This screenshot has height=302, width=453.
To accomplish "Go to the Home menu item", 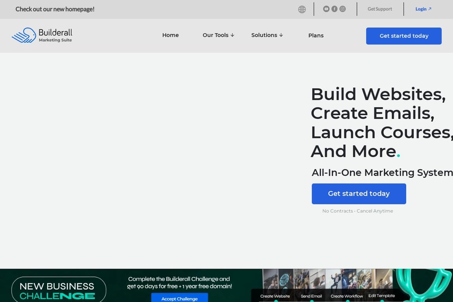I will pos(170,35).
